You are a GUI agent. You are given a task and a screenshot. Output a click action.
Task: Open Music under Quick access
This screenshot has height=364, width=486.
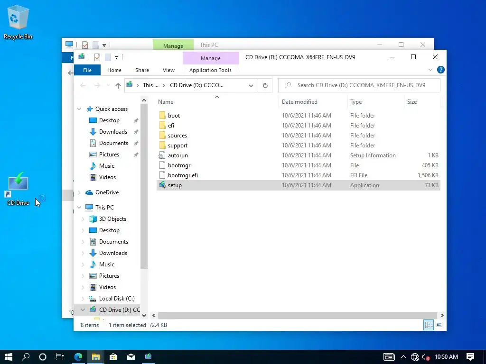pos(106,166)
